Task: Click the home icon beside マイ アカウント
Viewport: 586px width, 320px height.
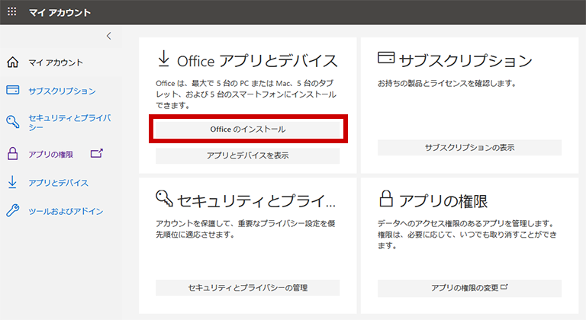Action: (13, 62)
